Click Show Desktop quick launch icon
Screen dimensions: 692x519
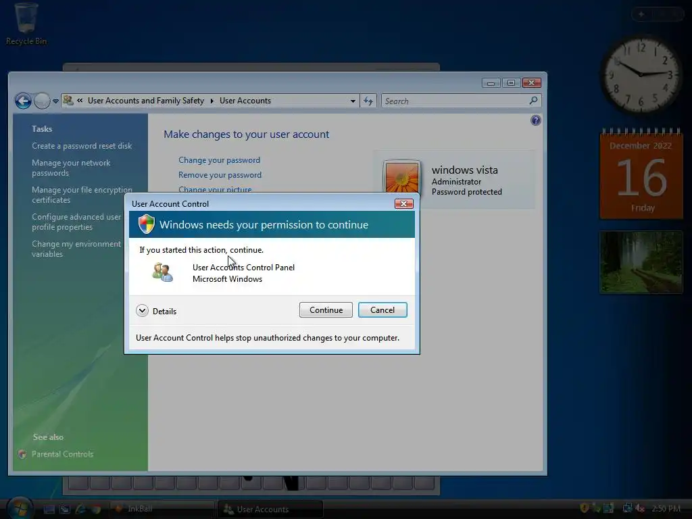pyautogui.click(x=49, y=510)
